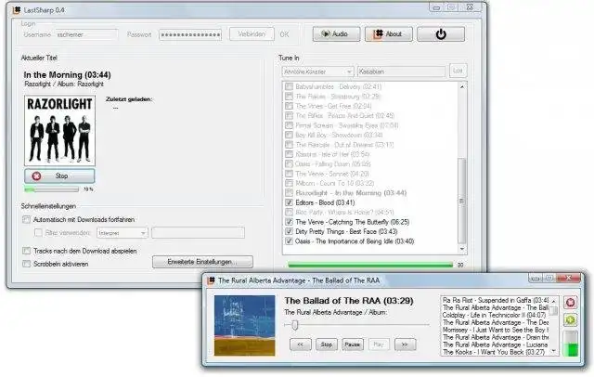Select Bloc Party - Where Is Home row
This screenshot has width=594, height=377.
tap(344, 213)
